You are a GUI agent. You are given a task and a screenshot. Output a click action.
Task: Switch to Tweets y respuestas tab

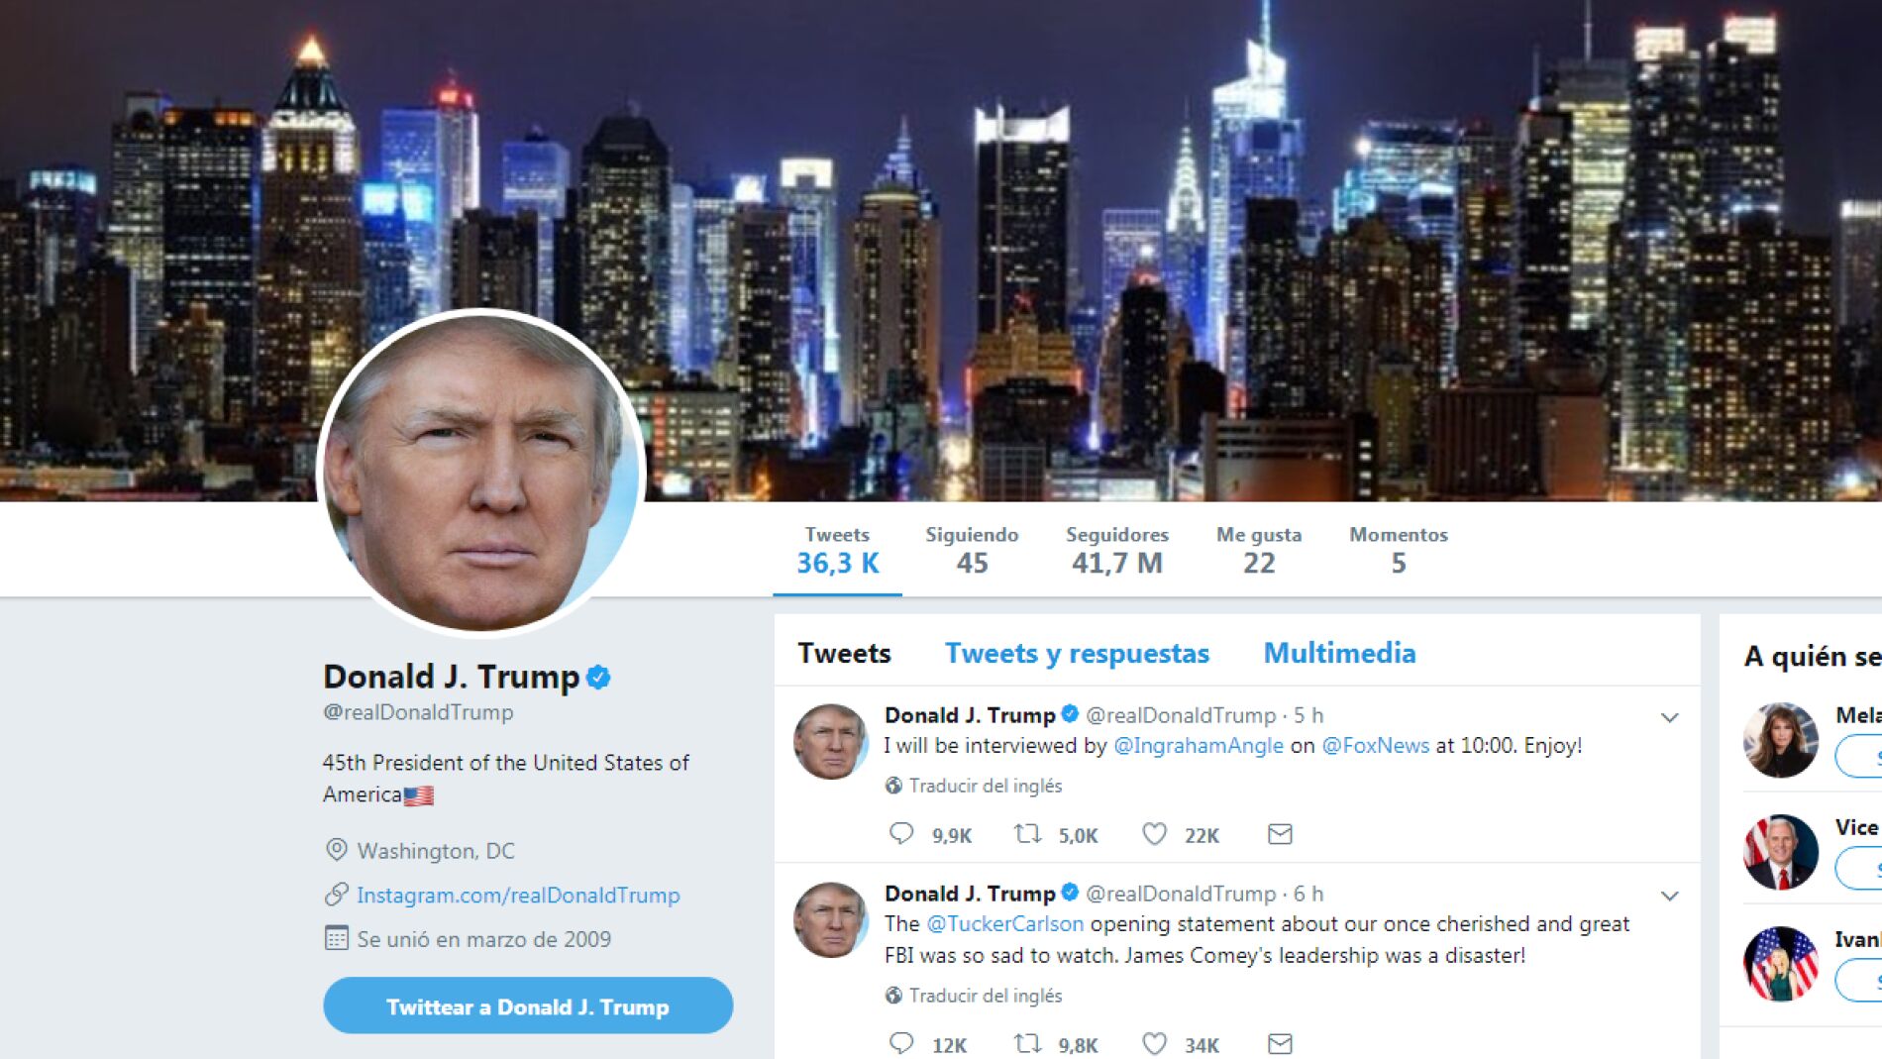pyautogui.click(x=1077, y=654)
